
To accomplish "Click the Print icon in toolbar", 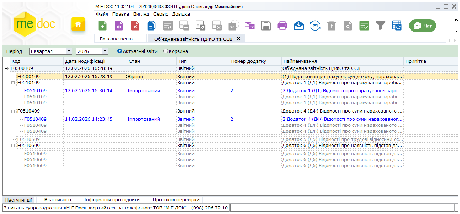I will (x=282, y=26).
